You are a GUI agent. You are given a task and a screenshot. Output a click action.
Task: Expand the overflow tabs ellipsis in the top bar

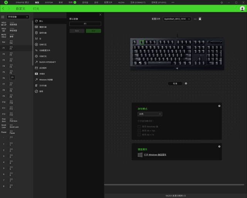tap(173, 2)
